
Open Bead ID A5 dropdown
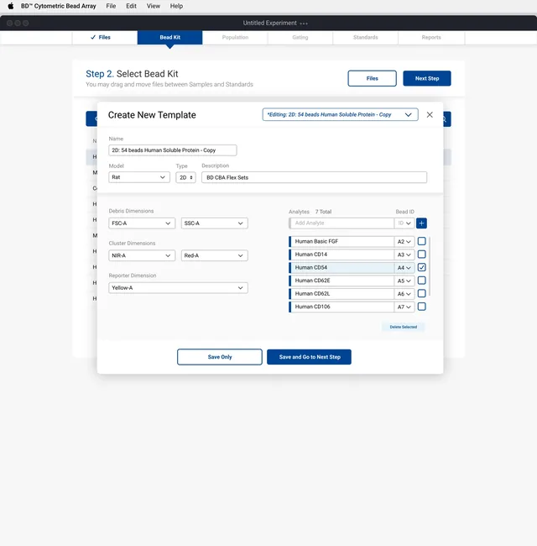click(404, 281)
